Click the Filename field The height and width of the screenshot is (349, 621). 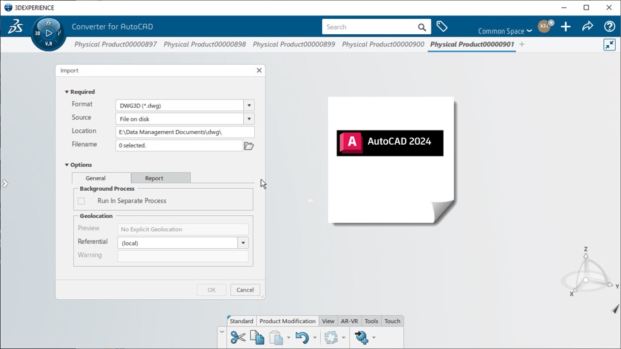(179, 145)
